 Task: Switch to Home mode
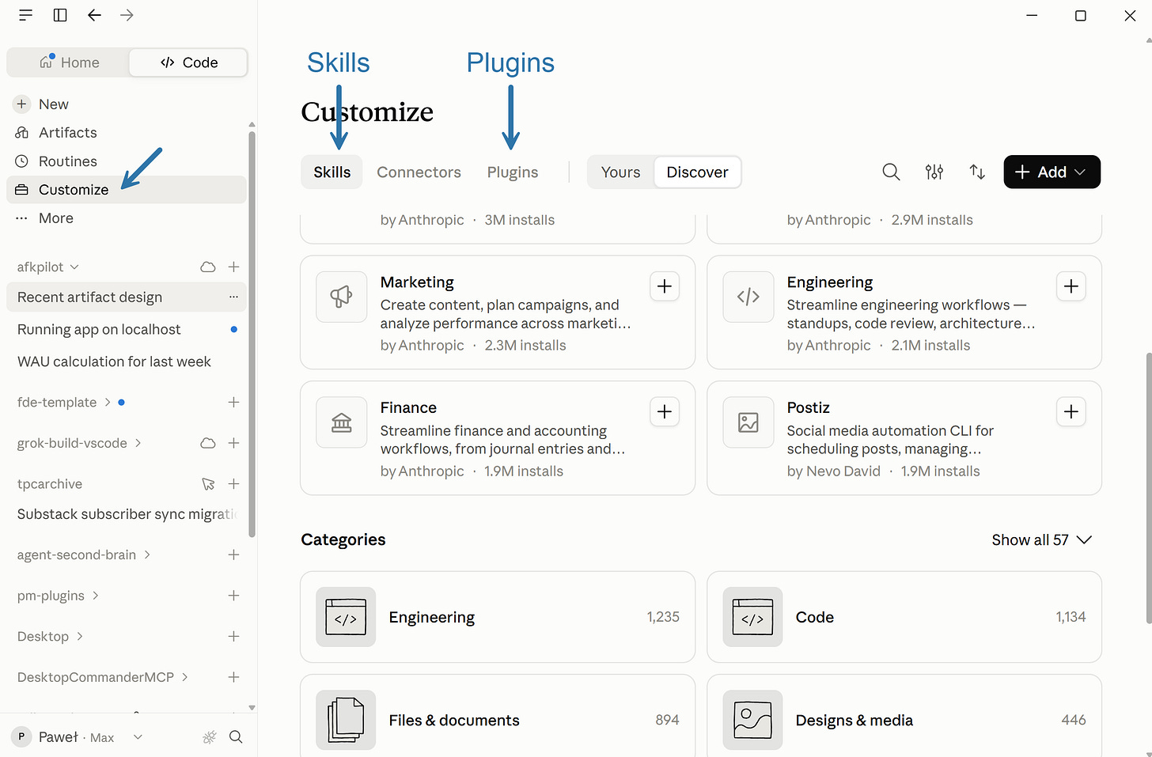click(69, 62)
